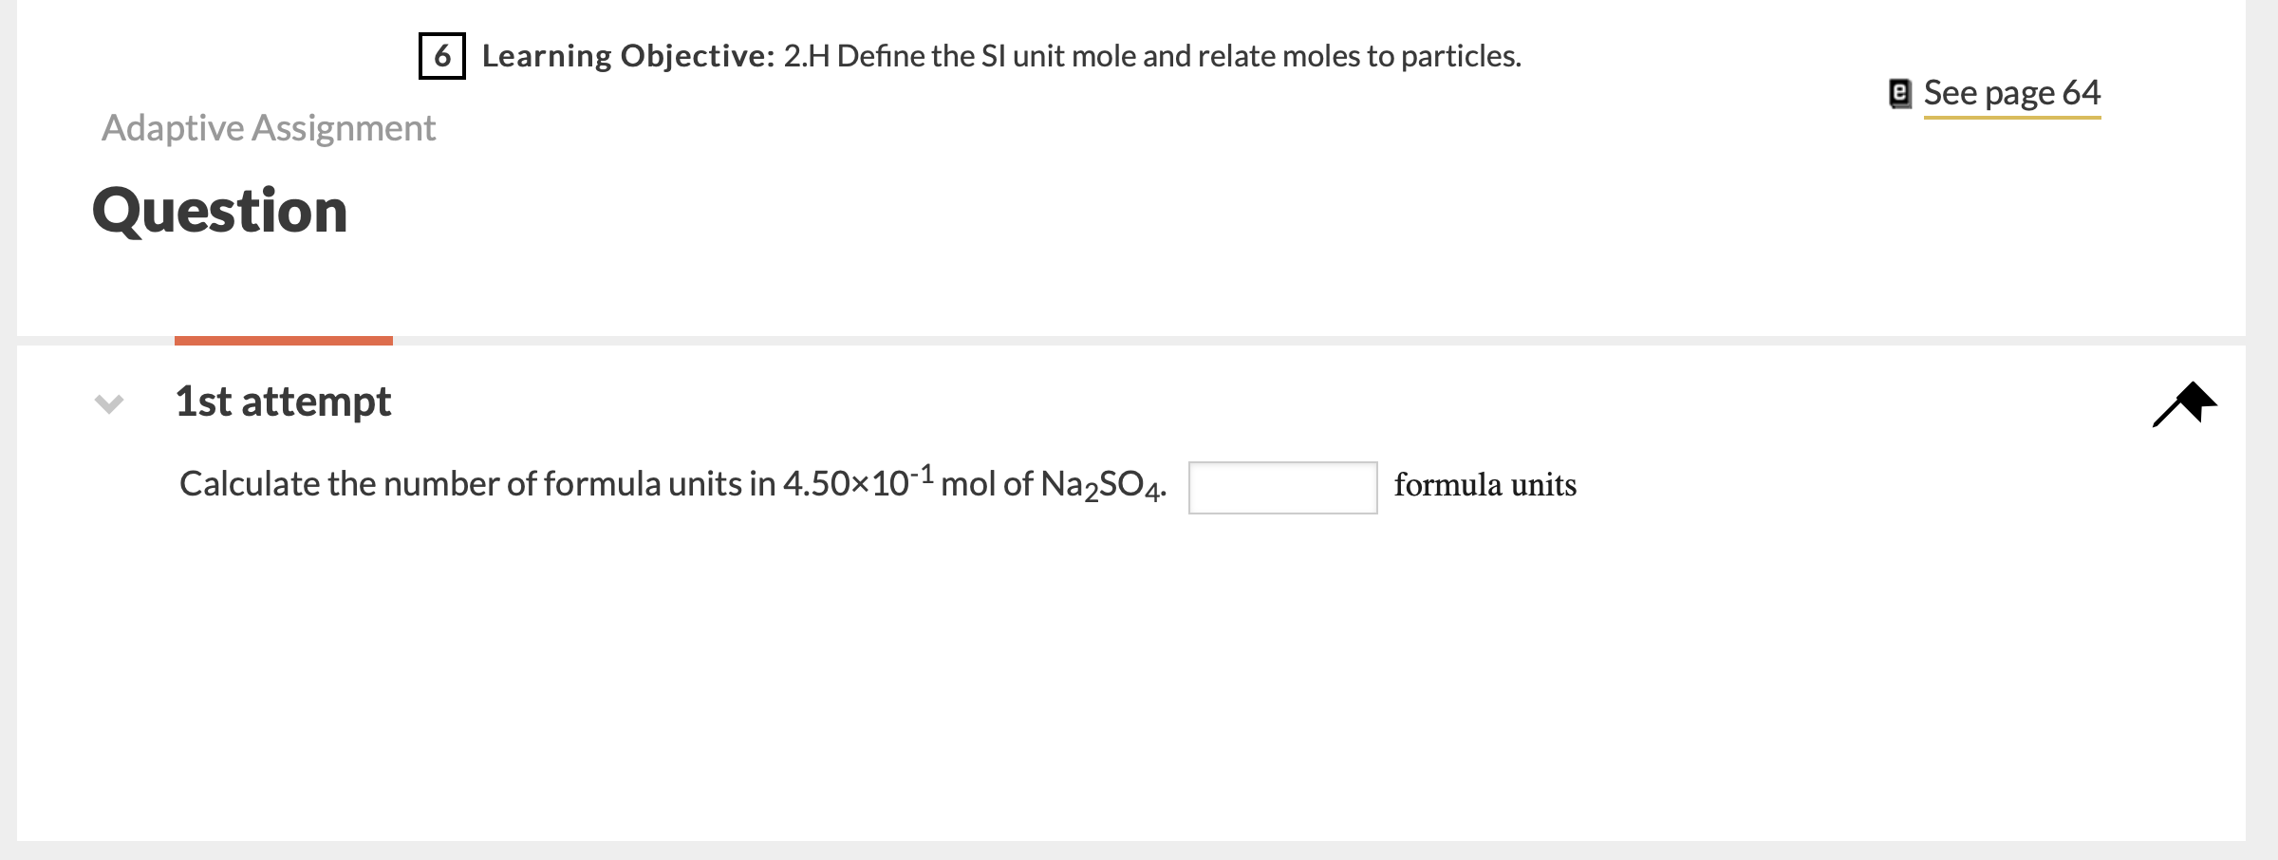This screenshot has width=2278, height=860.
Task: Click the bold Learning Objective label
Action: tap(628, 57)
